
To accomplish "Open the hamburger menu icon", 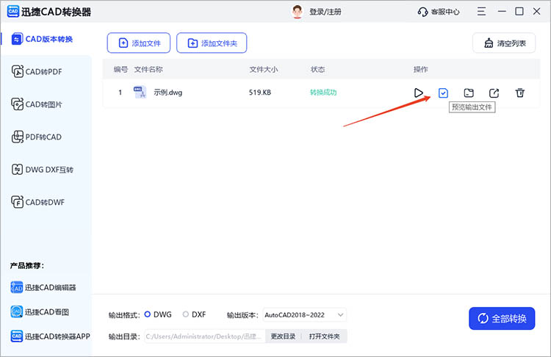I will [481, 12].
